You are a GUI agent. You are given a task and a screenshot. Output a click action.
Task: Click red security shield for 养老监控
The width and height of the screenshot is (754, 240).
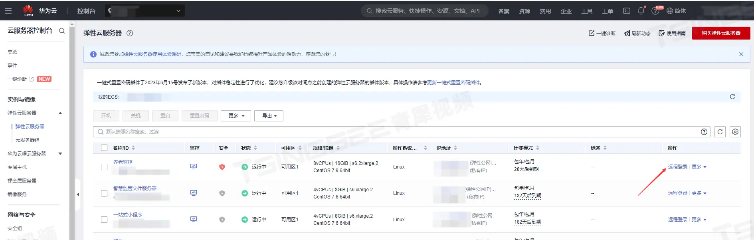click(x=222, y=167)
